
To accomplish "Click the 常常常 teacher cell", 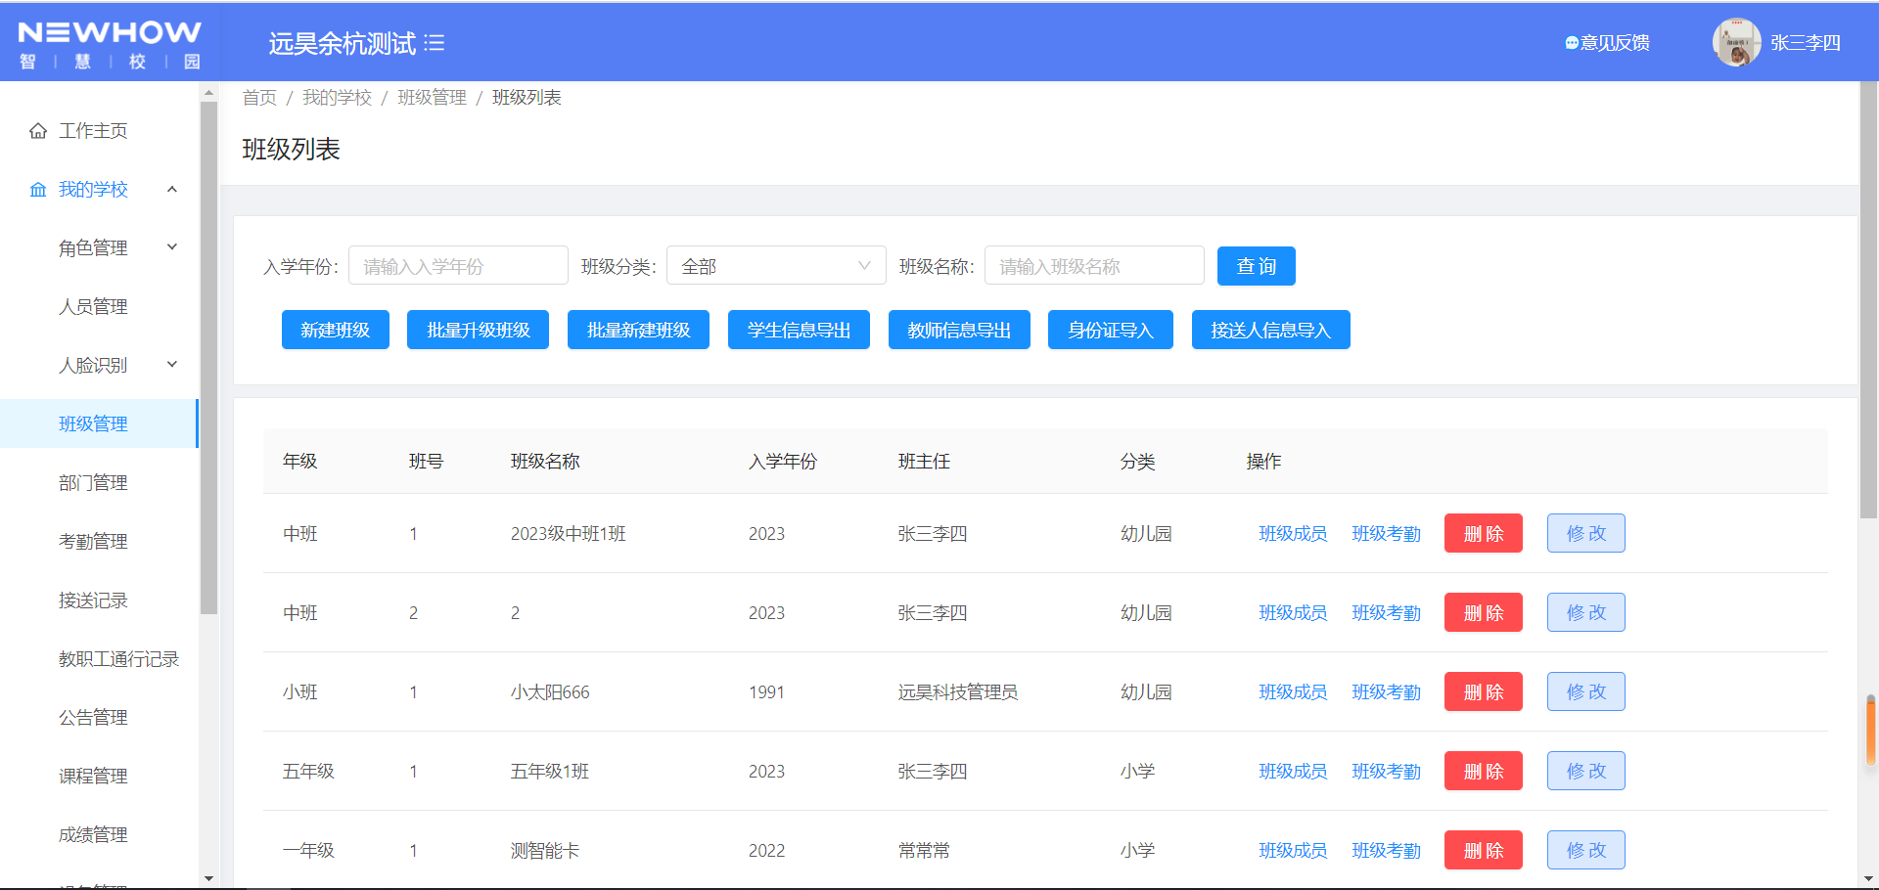I will [924, 851].
